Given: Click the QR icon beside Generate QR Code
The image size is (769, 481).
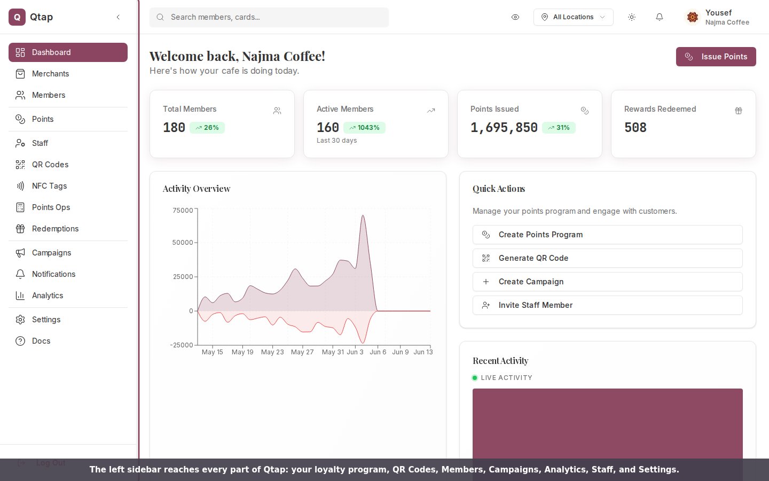Looking at the screenshot, I should 486,258.
